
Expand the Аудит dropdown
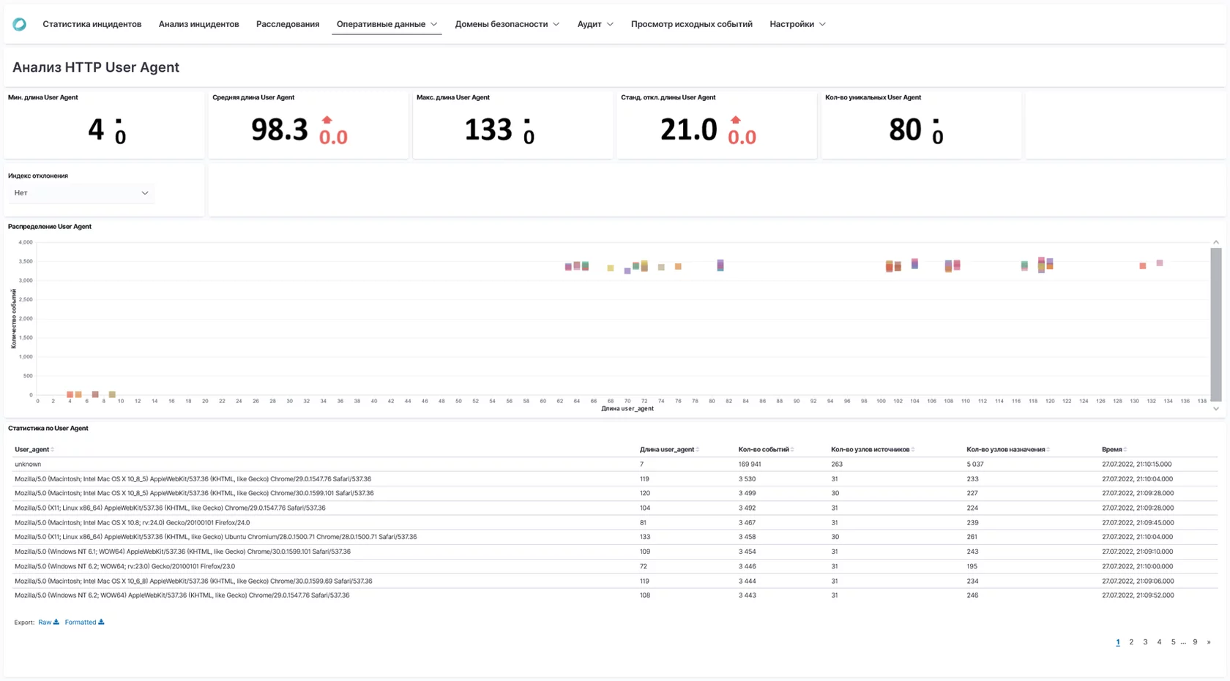(x=594, y=23)
